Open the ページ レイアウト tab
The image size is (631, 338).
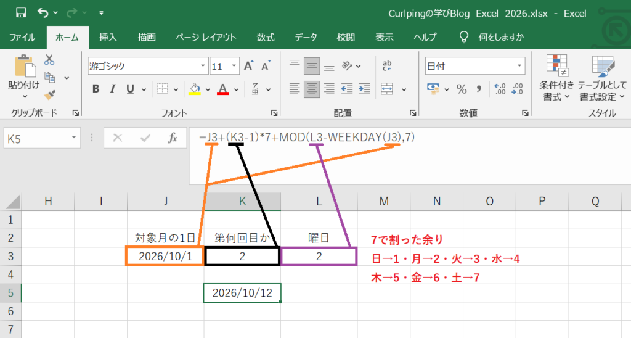[206, 38]
